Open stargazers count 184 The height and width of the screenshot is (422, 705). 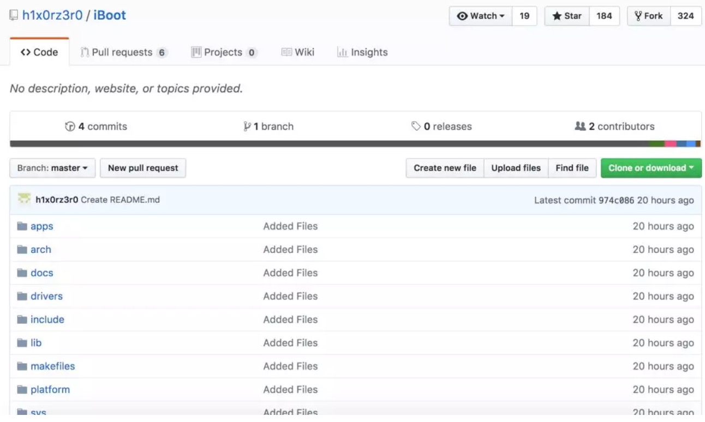coord(604,16)
